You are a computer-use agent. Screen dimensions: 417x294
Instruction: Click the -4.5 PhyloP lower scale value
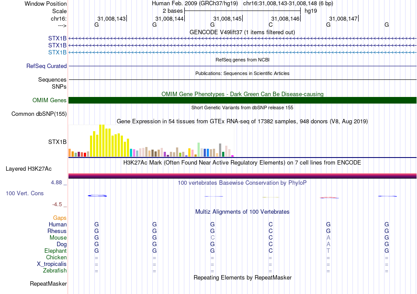tap(57, 204)
